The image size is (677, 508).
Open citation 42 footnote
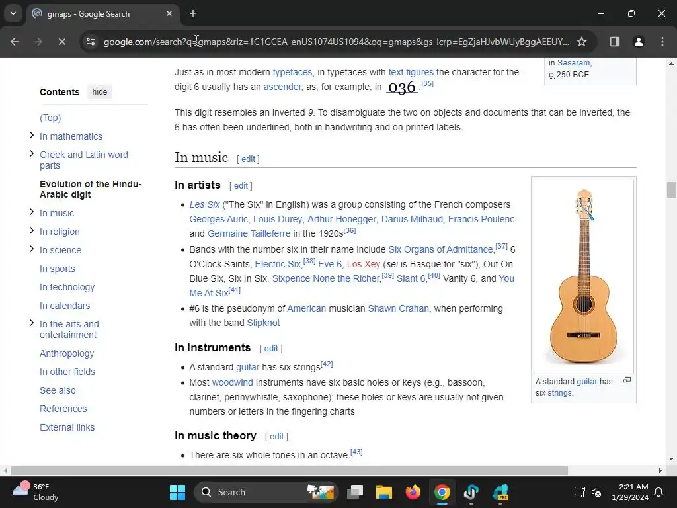point(327,364)
